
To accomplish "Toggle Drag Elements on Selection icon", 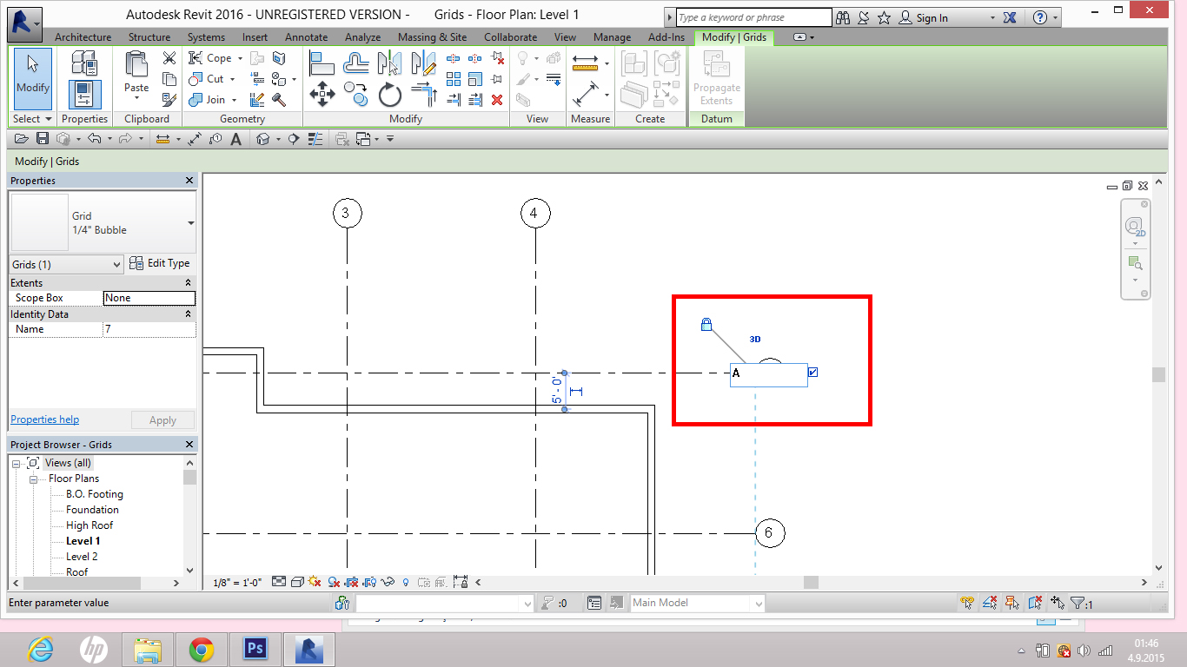I will (x=1058, y=603).
